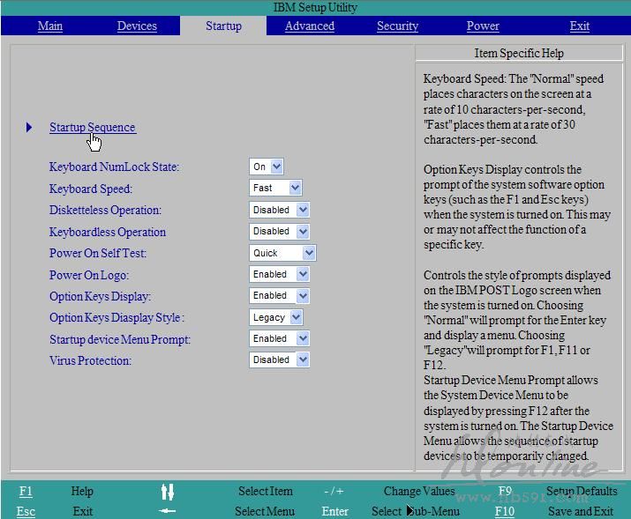Switch to the Main tab
The image size is (631, 519).
click(50, 26)
